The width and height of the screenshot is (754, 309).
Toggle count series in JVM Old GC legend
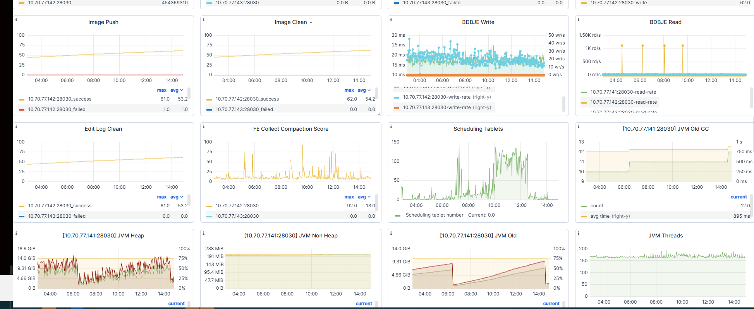[x=597, y=206]
